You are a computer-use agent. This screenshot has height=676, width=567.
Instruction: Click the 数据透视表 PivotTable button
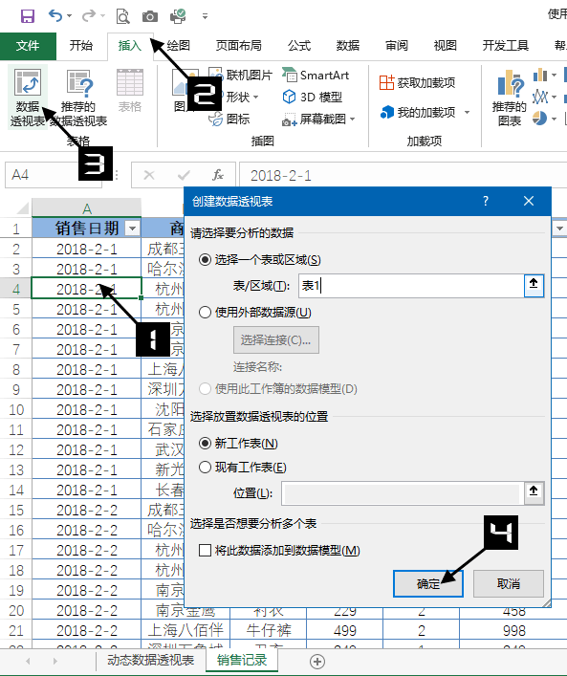click(28, 98)
